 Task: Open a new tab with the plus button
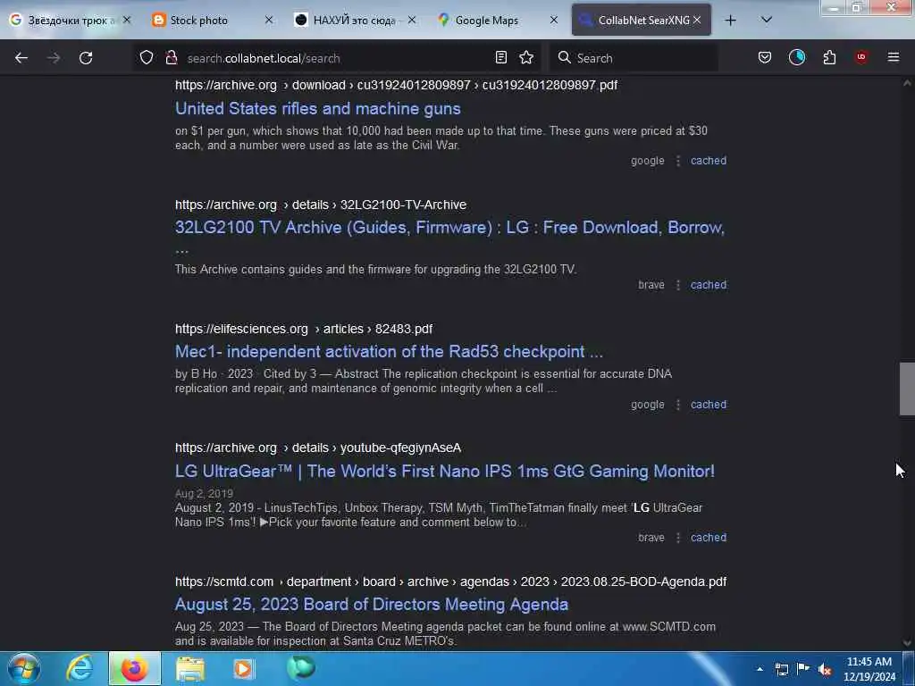pos(731,21)
